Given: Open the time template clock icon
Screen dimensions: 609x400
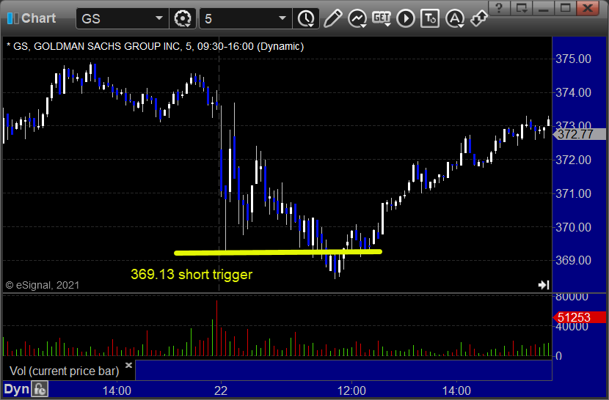Looking at the screenshot, I should click(306, 18).
